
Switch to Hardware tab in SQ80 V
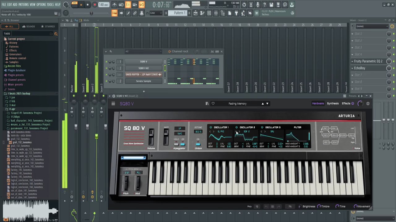[318, 104]
